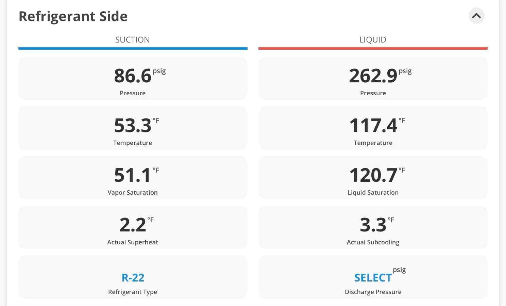Open the R-22 refrigerant type selector
The height and width of the screenshot is (306, 506).
coord(133,278)
